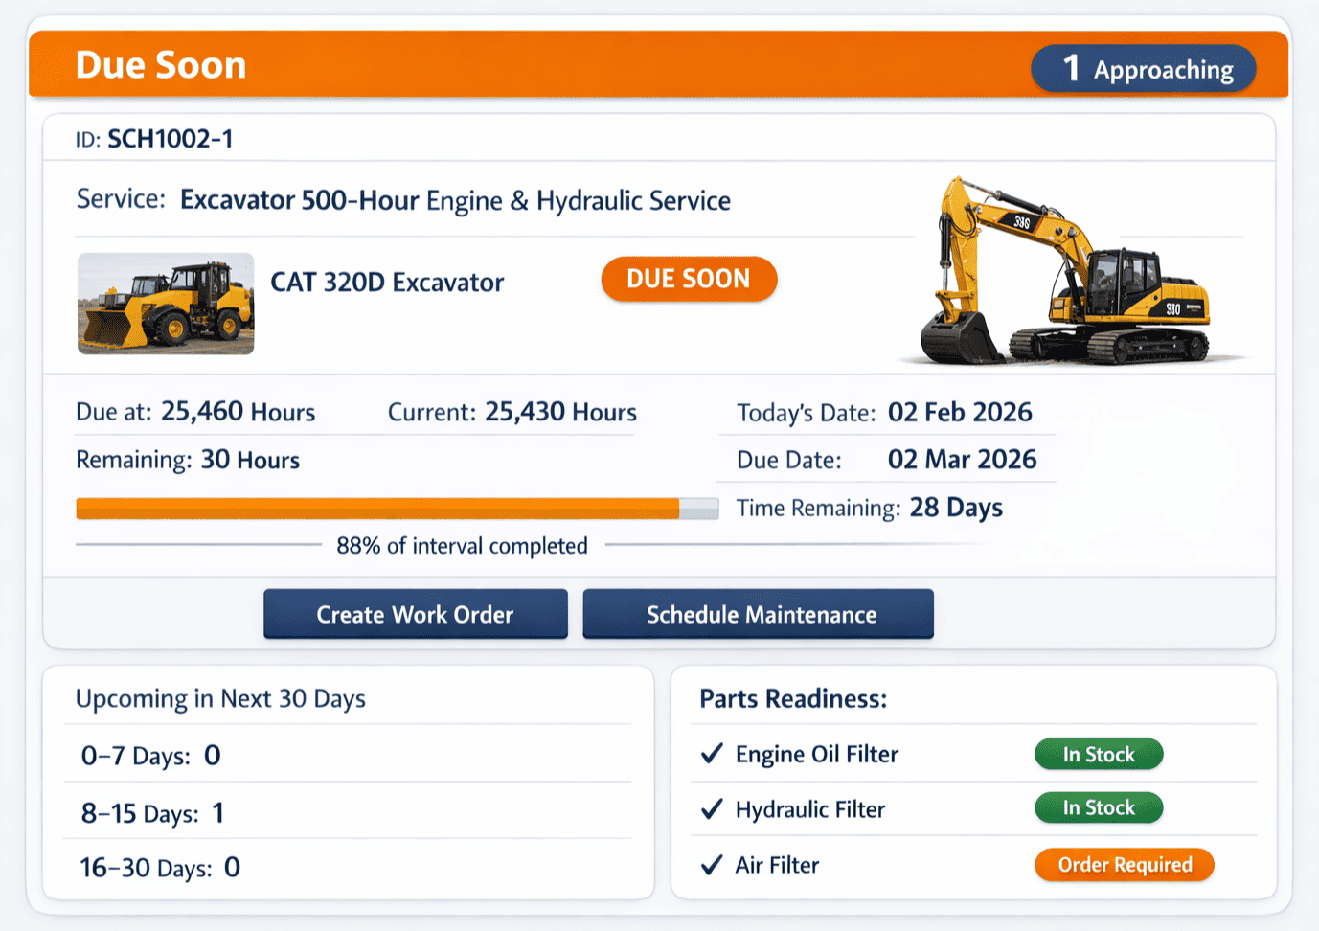
Task: Select the In Stock badge for Engine Oil Filter
Action: tap(1098, 754)
